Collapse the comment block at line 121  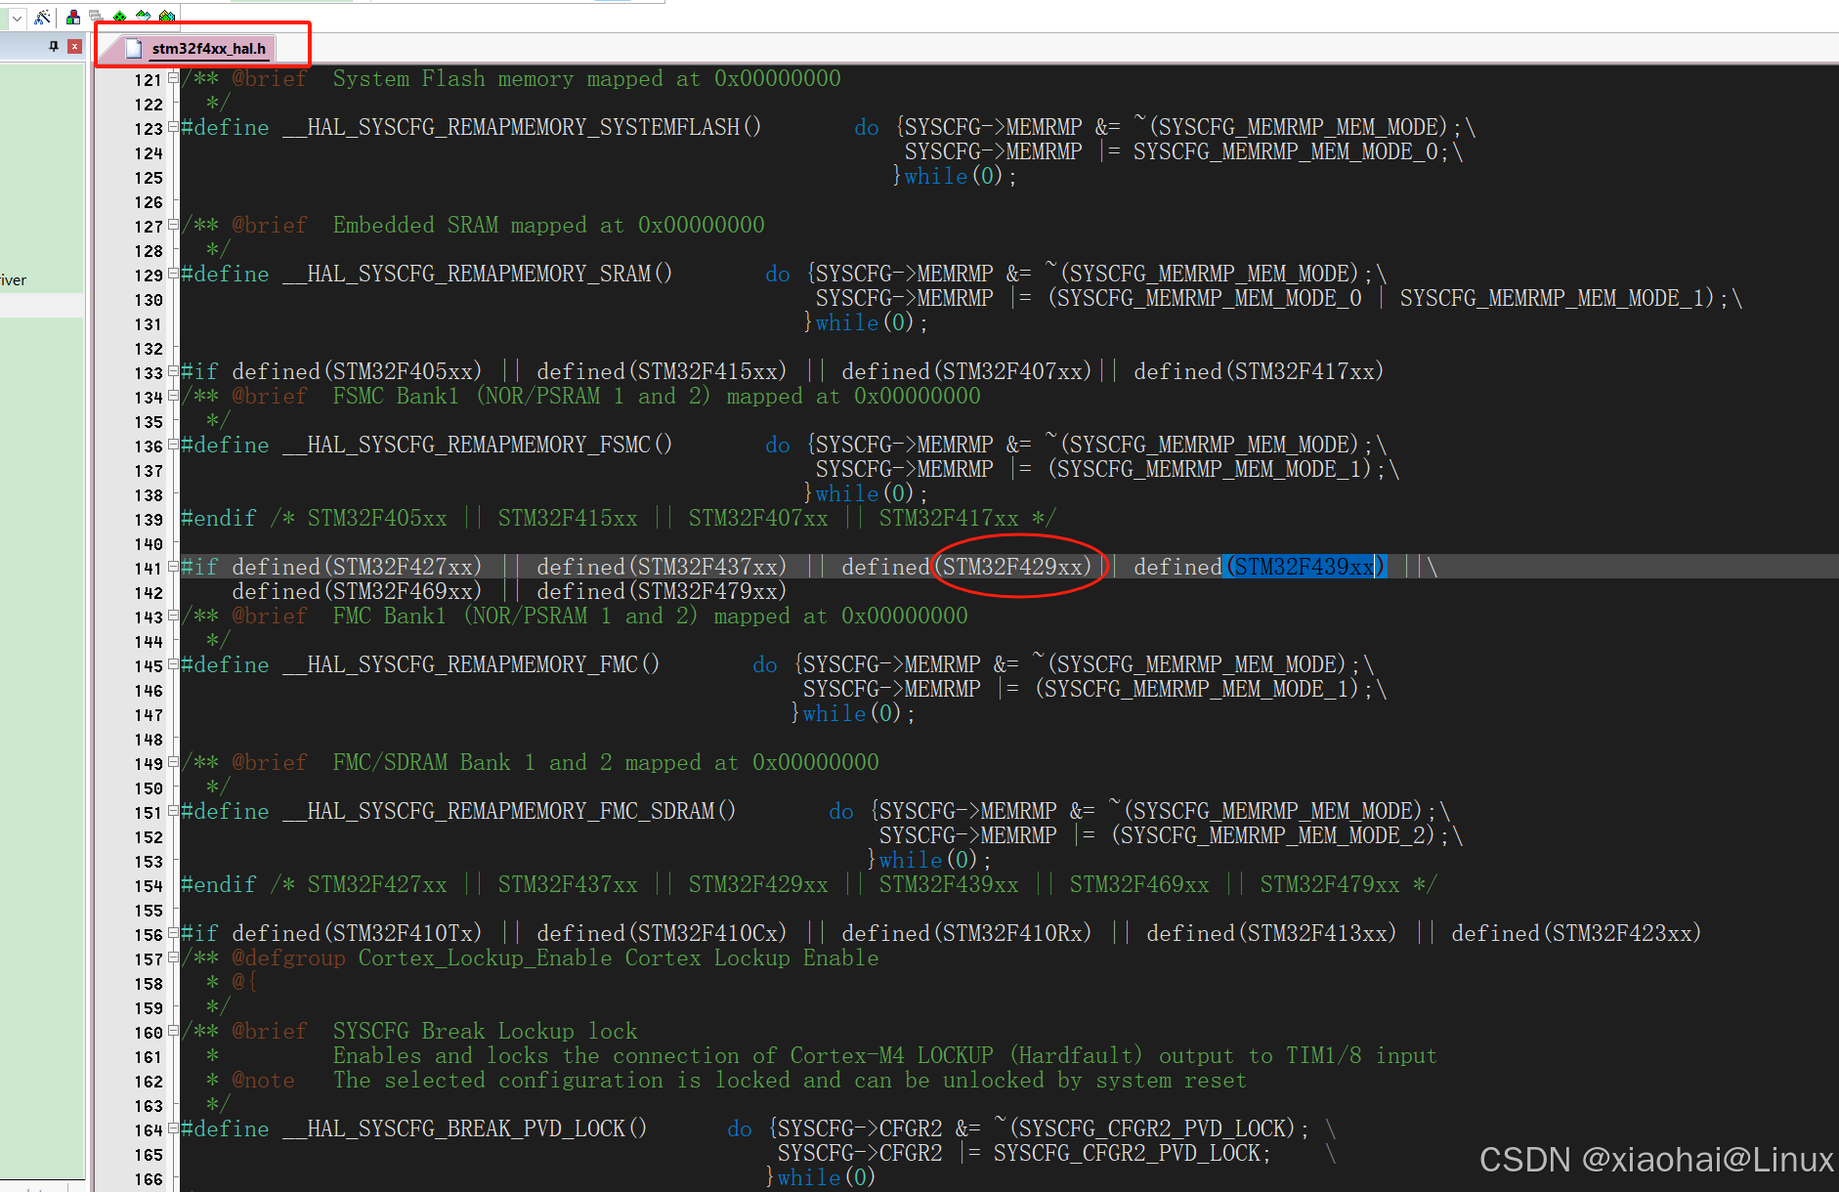coord(173,77)
